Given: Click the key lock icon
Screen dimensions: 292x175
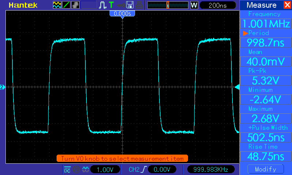Looking at the screenshot, I should coord(121,5).
